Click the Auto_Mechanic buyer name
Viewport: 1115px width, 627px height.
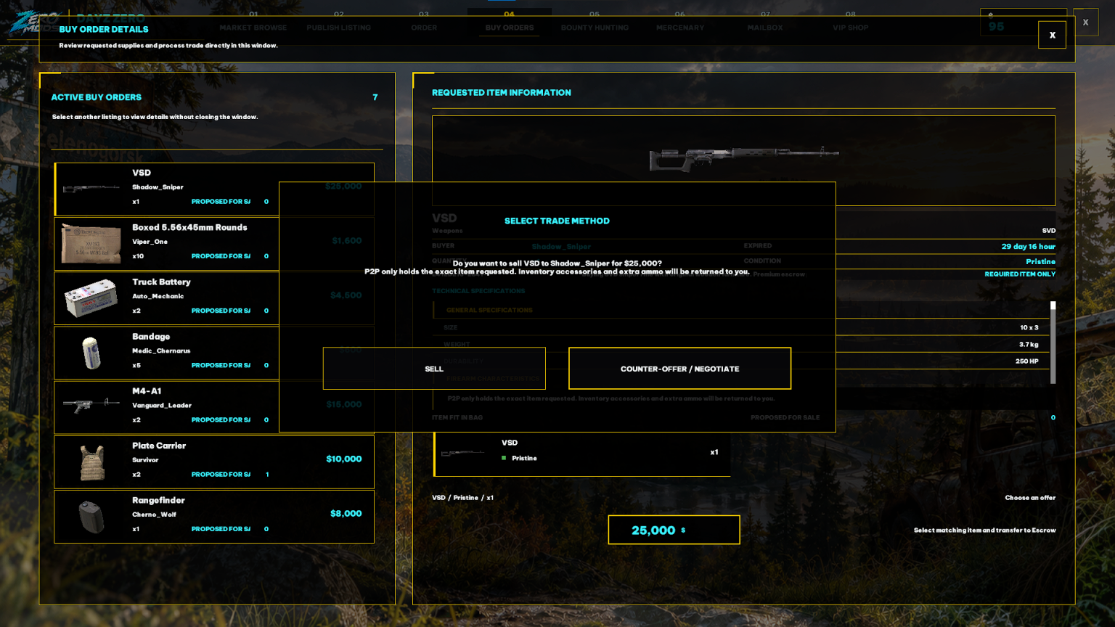click(x=158, y=296)
